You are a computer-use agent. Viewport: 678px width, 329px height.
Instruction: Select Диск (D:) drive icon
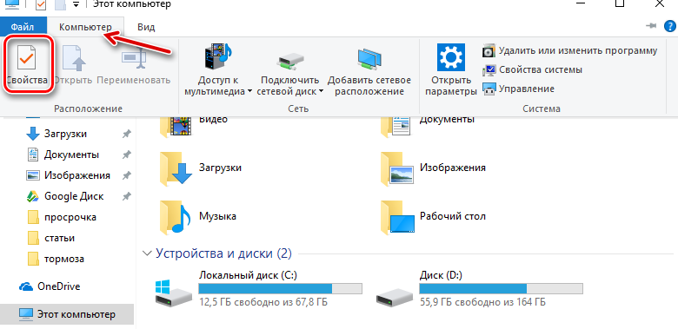pos(394,297)
